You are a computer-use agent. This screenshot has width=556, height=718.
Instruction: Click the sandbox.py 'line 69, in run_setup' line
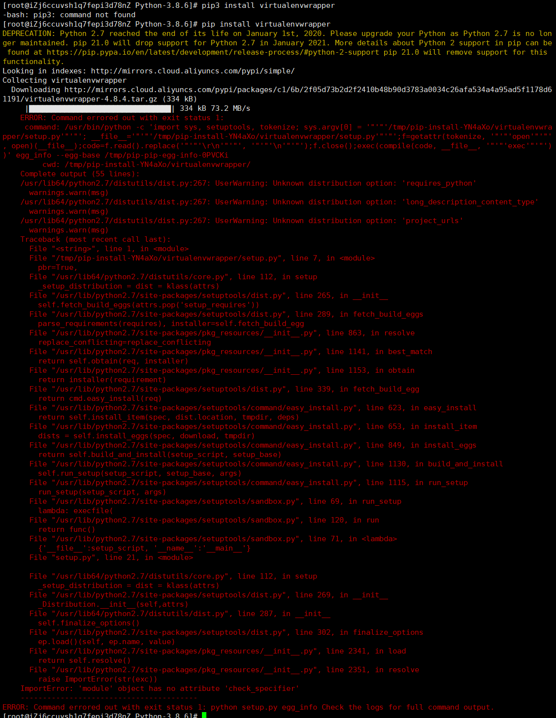tap(215, 501)
